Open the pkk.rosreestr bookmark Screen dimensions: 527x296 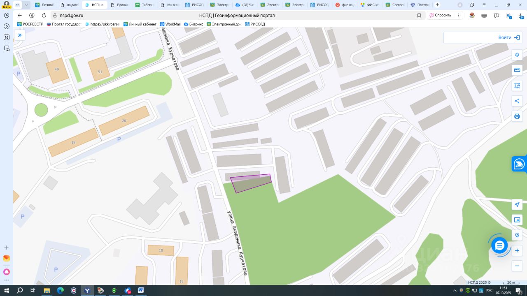click(102, 24)
